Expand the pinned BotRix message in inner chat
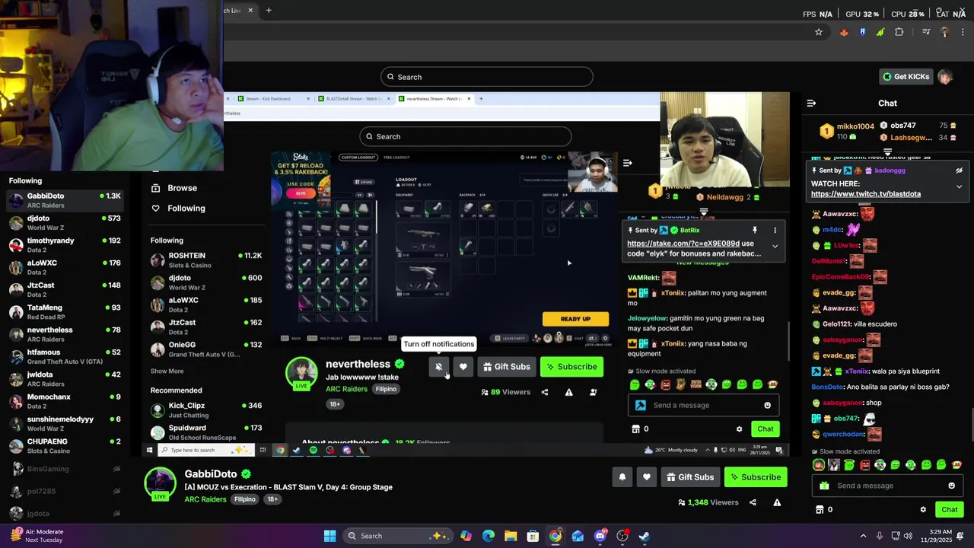 [775, 246]
